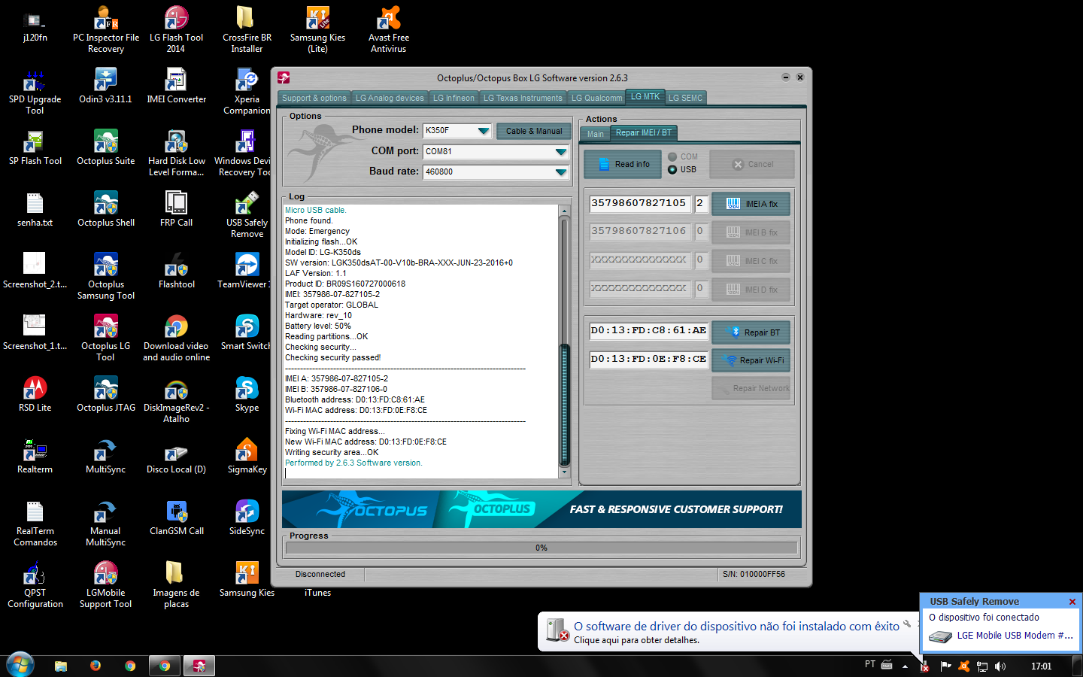This screenshot has height=677, width=1083.
Task: Click the IMEI A number input field
Action: tap(639, 203)
